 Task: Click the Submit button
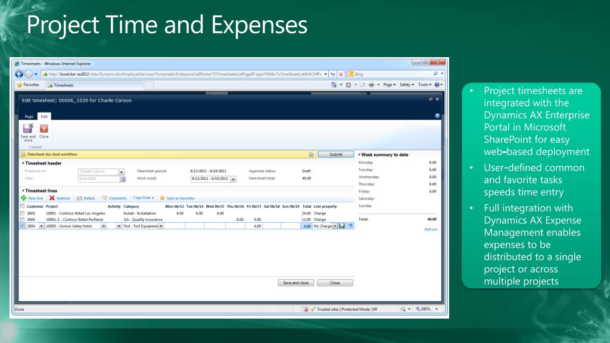pyautogui.click(x=336, y=154)
